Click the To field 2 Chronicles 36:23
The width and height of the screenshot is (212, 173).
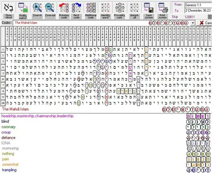tap(198, 11)
